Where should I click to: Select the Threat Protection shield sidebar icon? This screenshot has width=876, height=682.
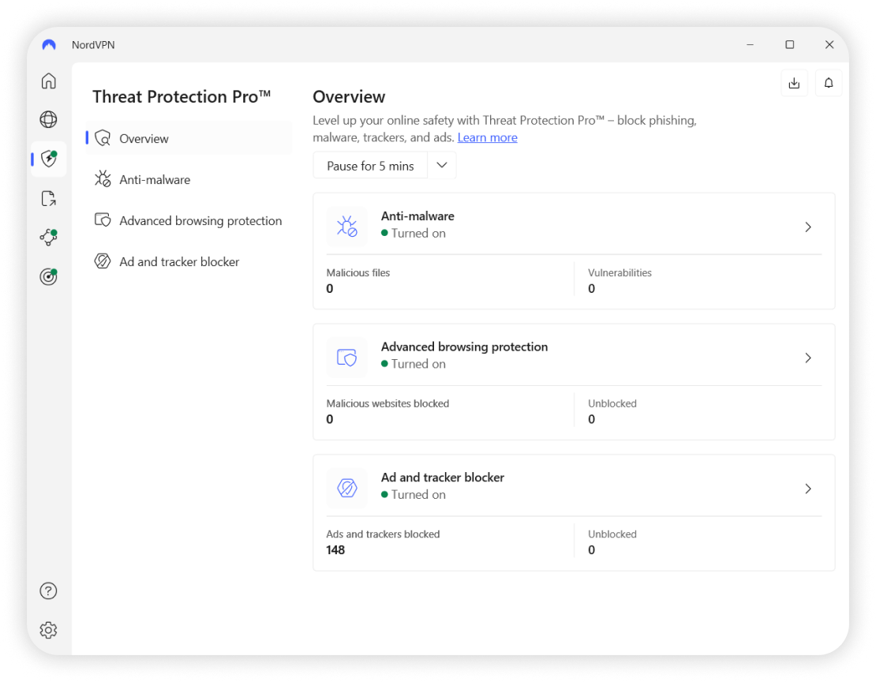pyautogui.click(x=49, y=159)
